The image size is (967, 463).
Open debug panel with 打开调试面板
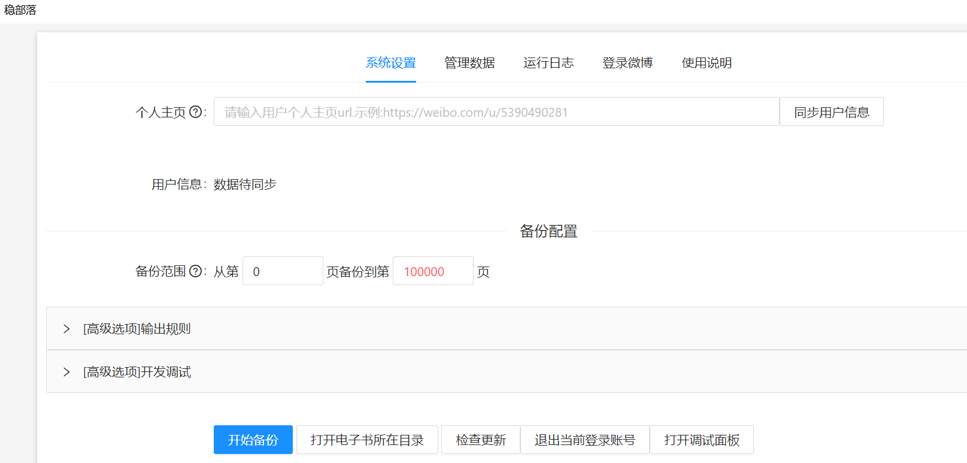click(702, 440)
